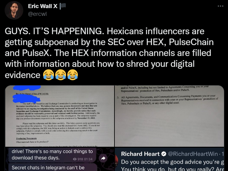The height and width of the screenshot is (171, 228).
Task: Open the @ercwl handle link
Action: 37,14
